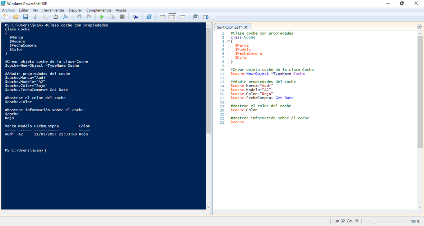Open the Herramientas menu
424x226 pixels.
[x=53, y=10]
